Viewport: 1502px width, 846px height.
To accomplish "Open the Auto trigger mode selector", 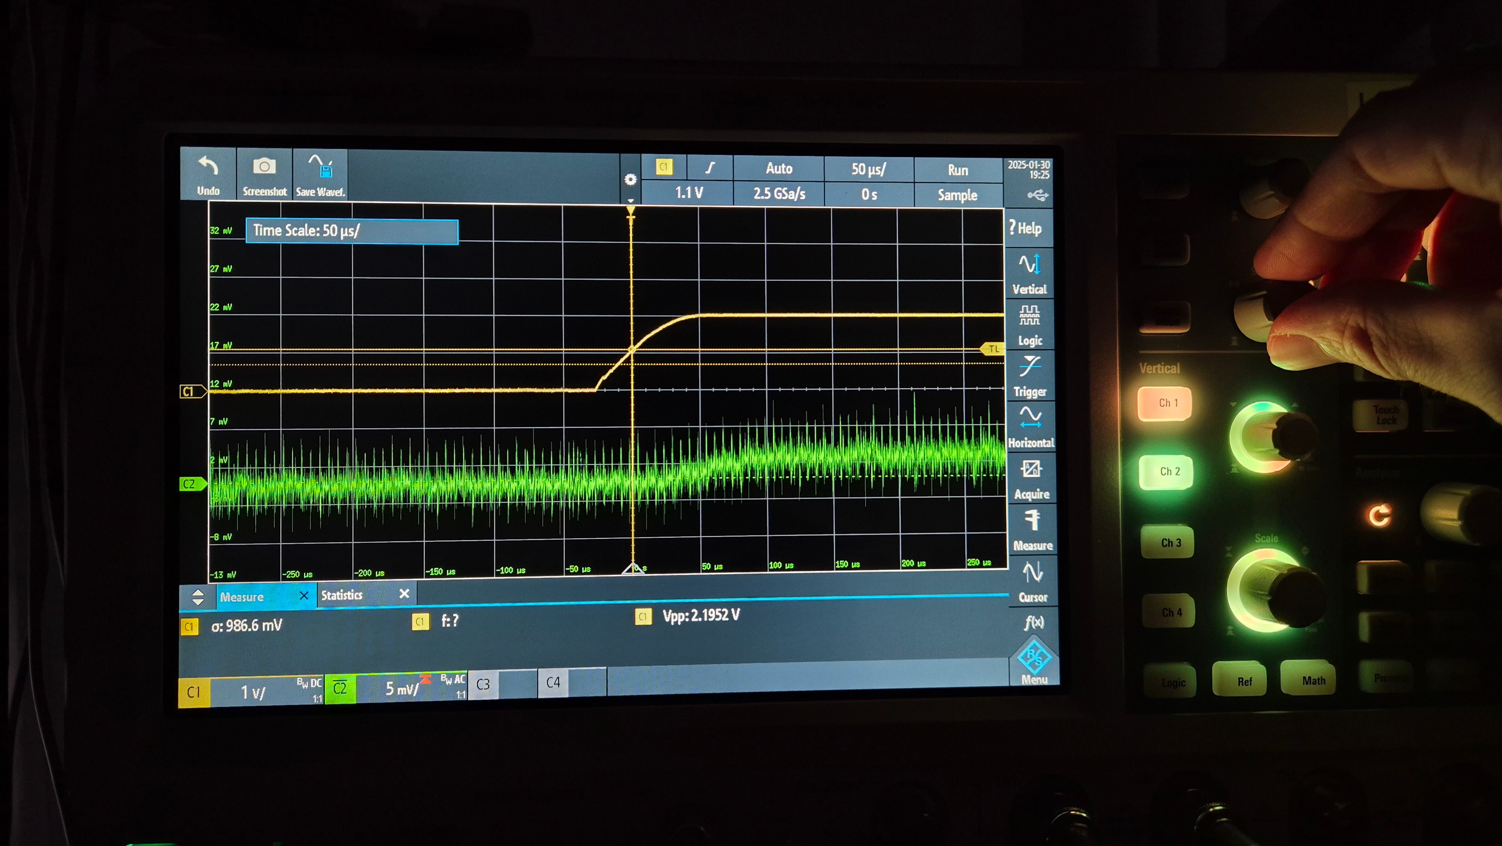I will point(778,169).
